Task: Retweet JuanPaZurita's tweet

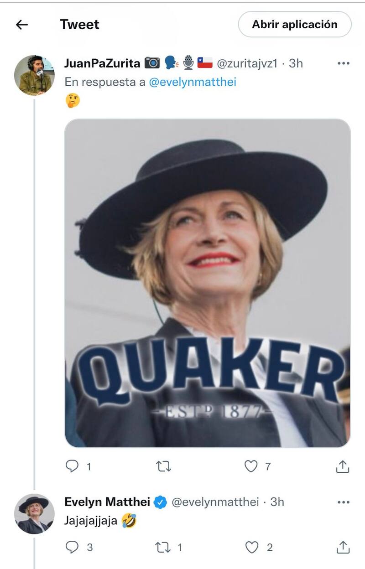Action: (163, 466)
